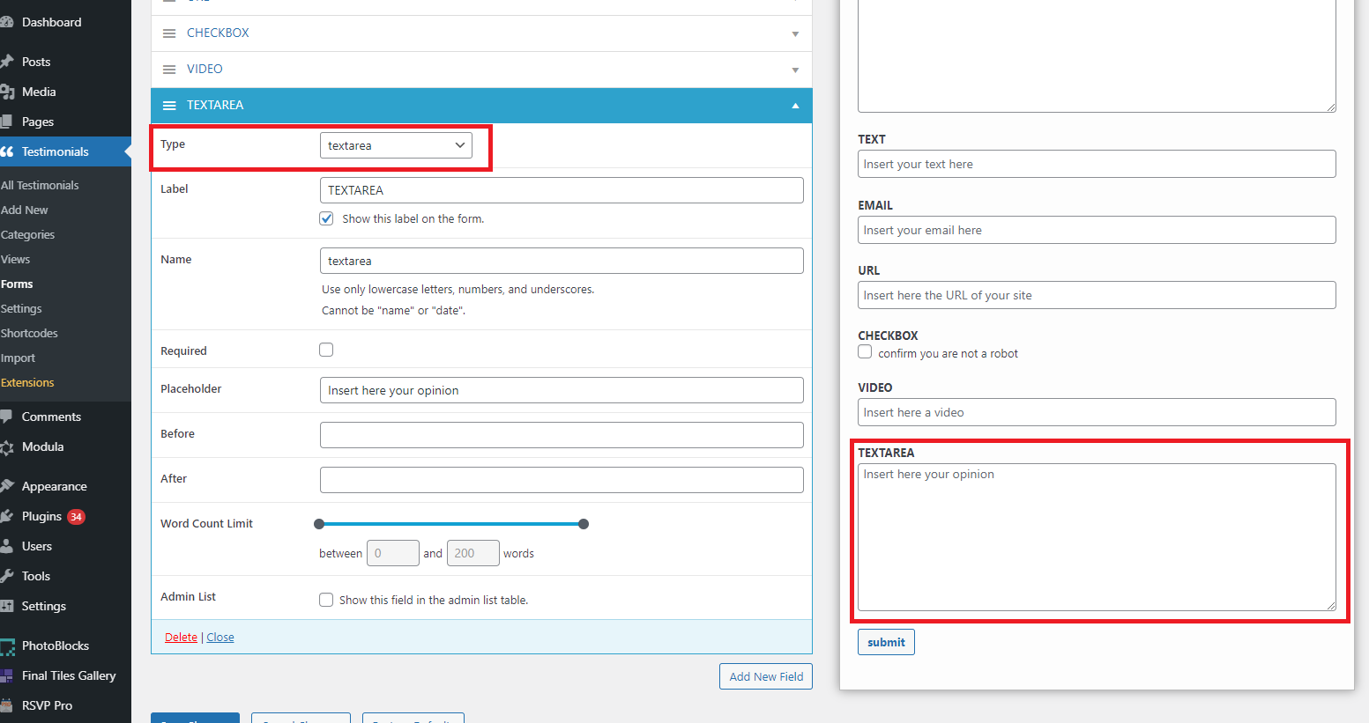Click the Plugins plug icon
This screenshot has height=723, width=1369.
coord(6,516)
